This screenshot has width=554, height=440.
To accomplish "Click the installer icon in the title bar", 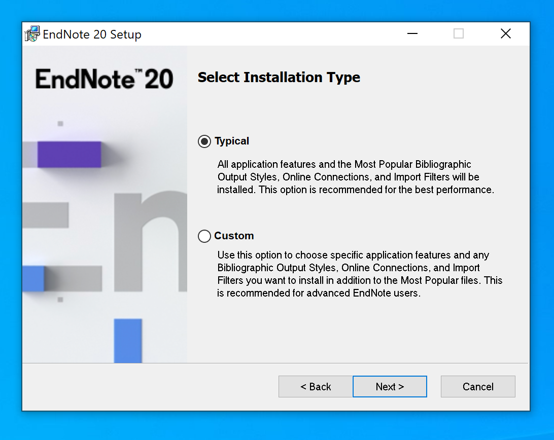I will coord(32,34).
